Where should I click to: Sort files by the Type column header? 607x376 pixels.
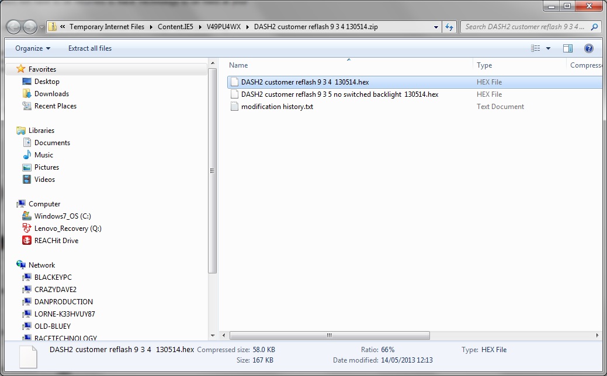click(484, 65)
